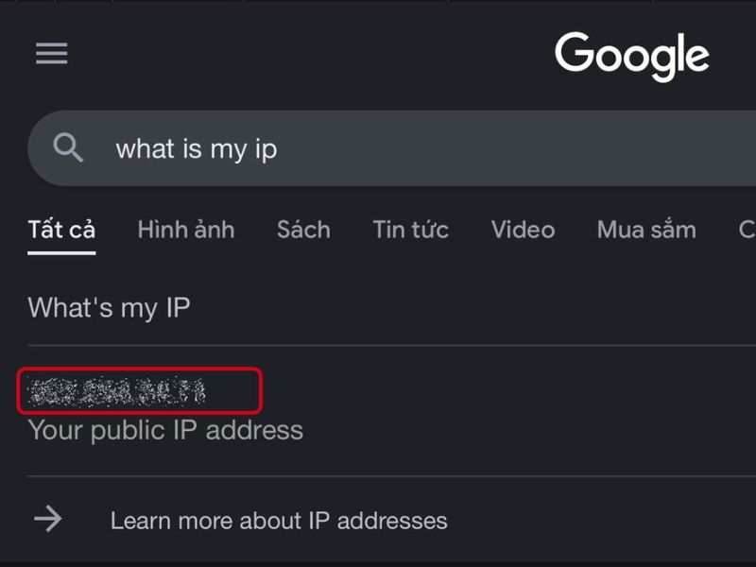The height and width of the screenshot is (567, 756).
Task: Select the 'Tất cả' results tab
Action: (61, 230)
